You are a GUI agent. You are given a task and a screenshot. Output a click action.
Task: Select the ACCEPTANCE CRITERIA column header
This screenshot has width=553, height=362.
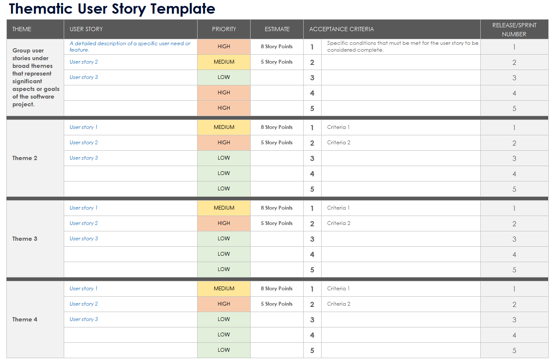[x=341, y=29]
